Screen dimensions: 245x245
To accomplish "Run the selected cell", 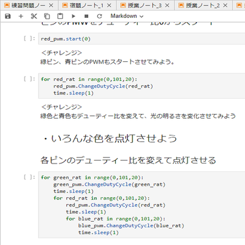I will [73, 16].
